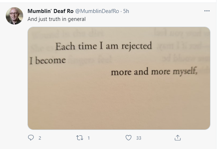
Task: Click the reply count number 2
Action: click(x=40, y=138)
